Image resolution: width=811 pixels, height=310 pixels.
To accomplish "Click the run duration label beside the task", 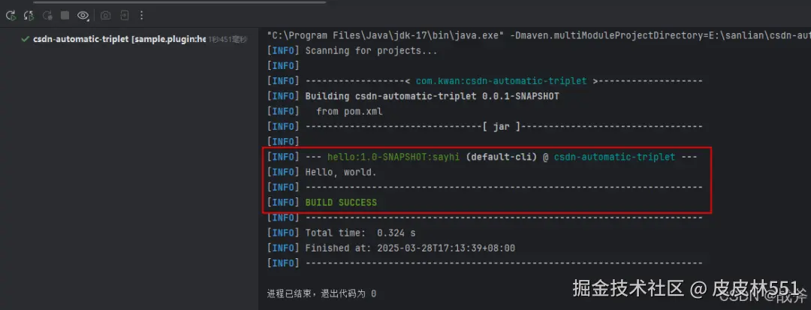I will pos(227,39).
